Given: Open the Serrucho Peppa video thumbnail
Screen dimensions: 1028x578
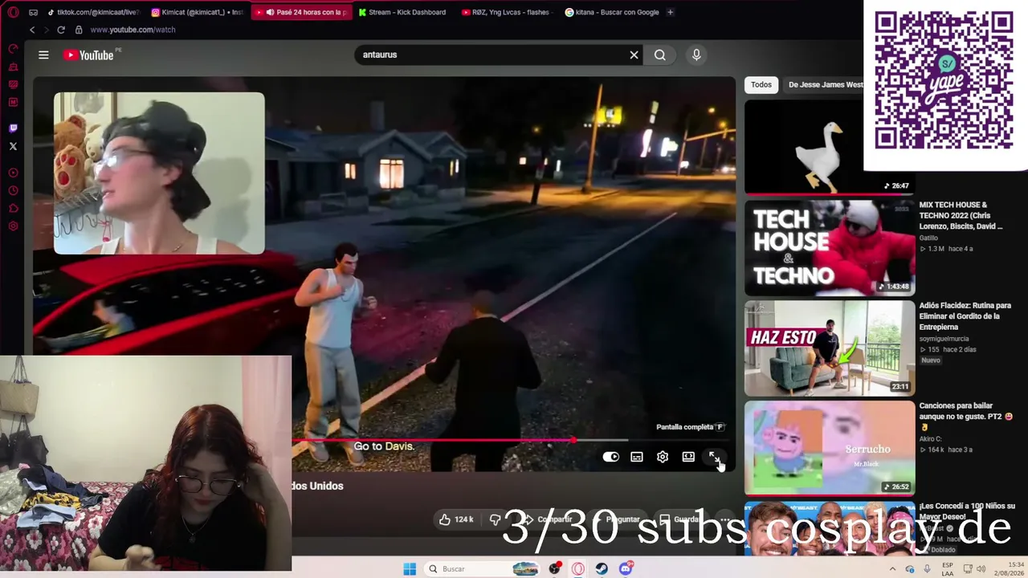Looking at the screenshot, I should click(x=830, y=448).
